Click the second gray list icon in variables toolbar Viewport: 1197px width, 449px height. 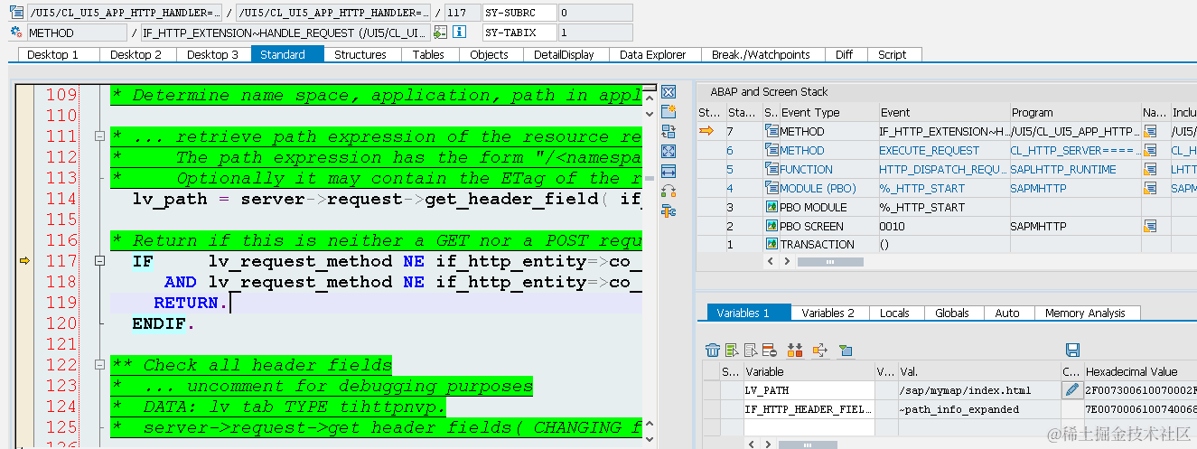[x=751, y=350]
